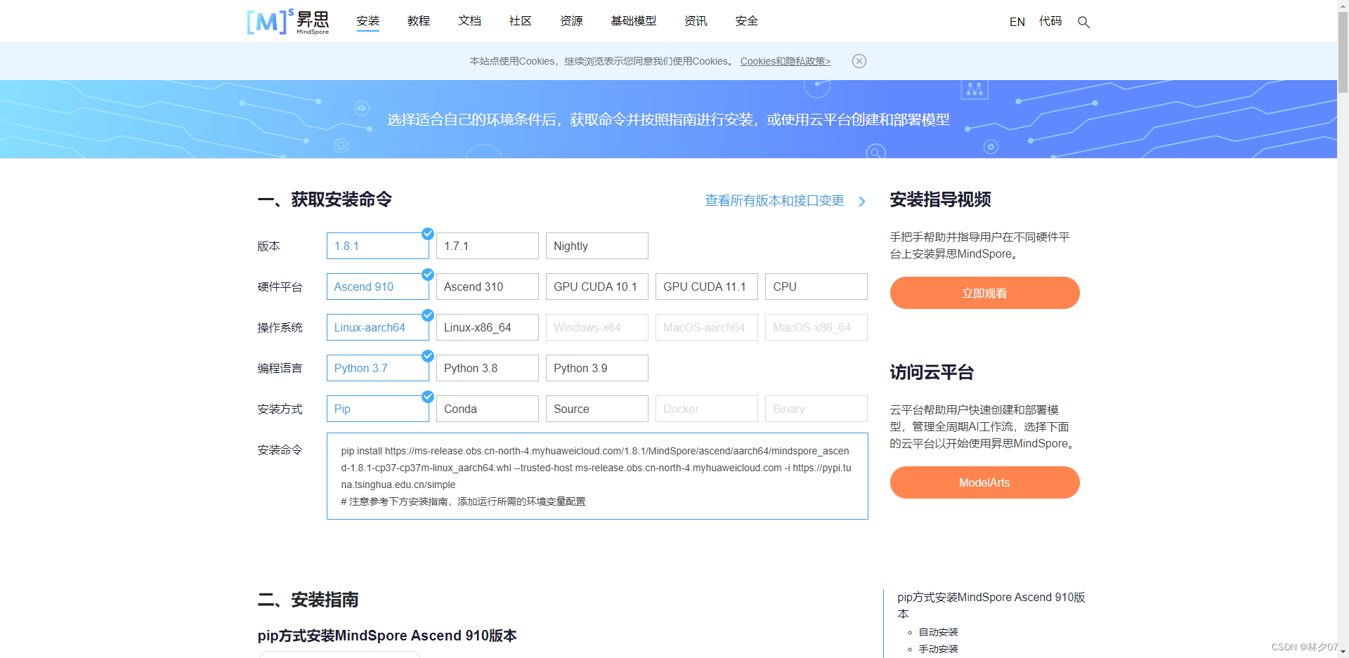This screenshot has height=658, width=1349.
Task: Select CPU hardware platform
Action: point(816,287)
